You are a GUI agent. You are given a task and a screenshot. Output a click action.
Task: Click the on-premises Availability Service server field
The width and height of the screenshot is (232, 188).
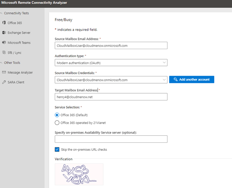(x=111, y=139)
